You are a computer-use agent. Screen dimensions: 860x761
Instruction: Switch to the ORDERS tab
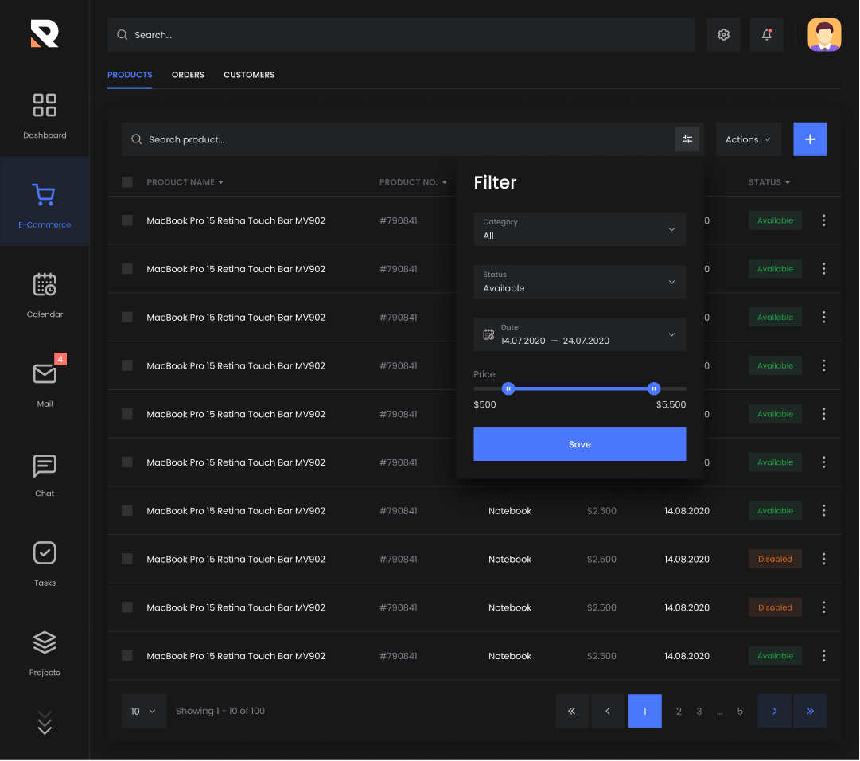188,75
